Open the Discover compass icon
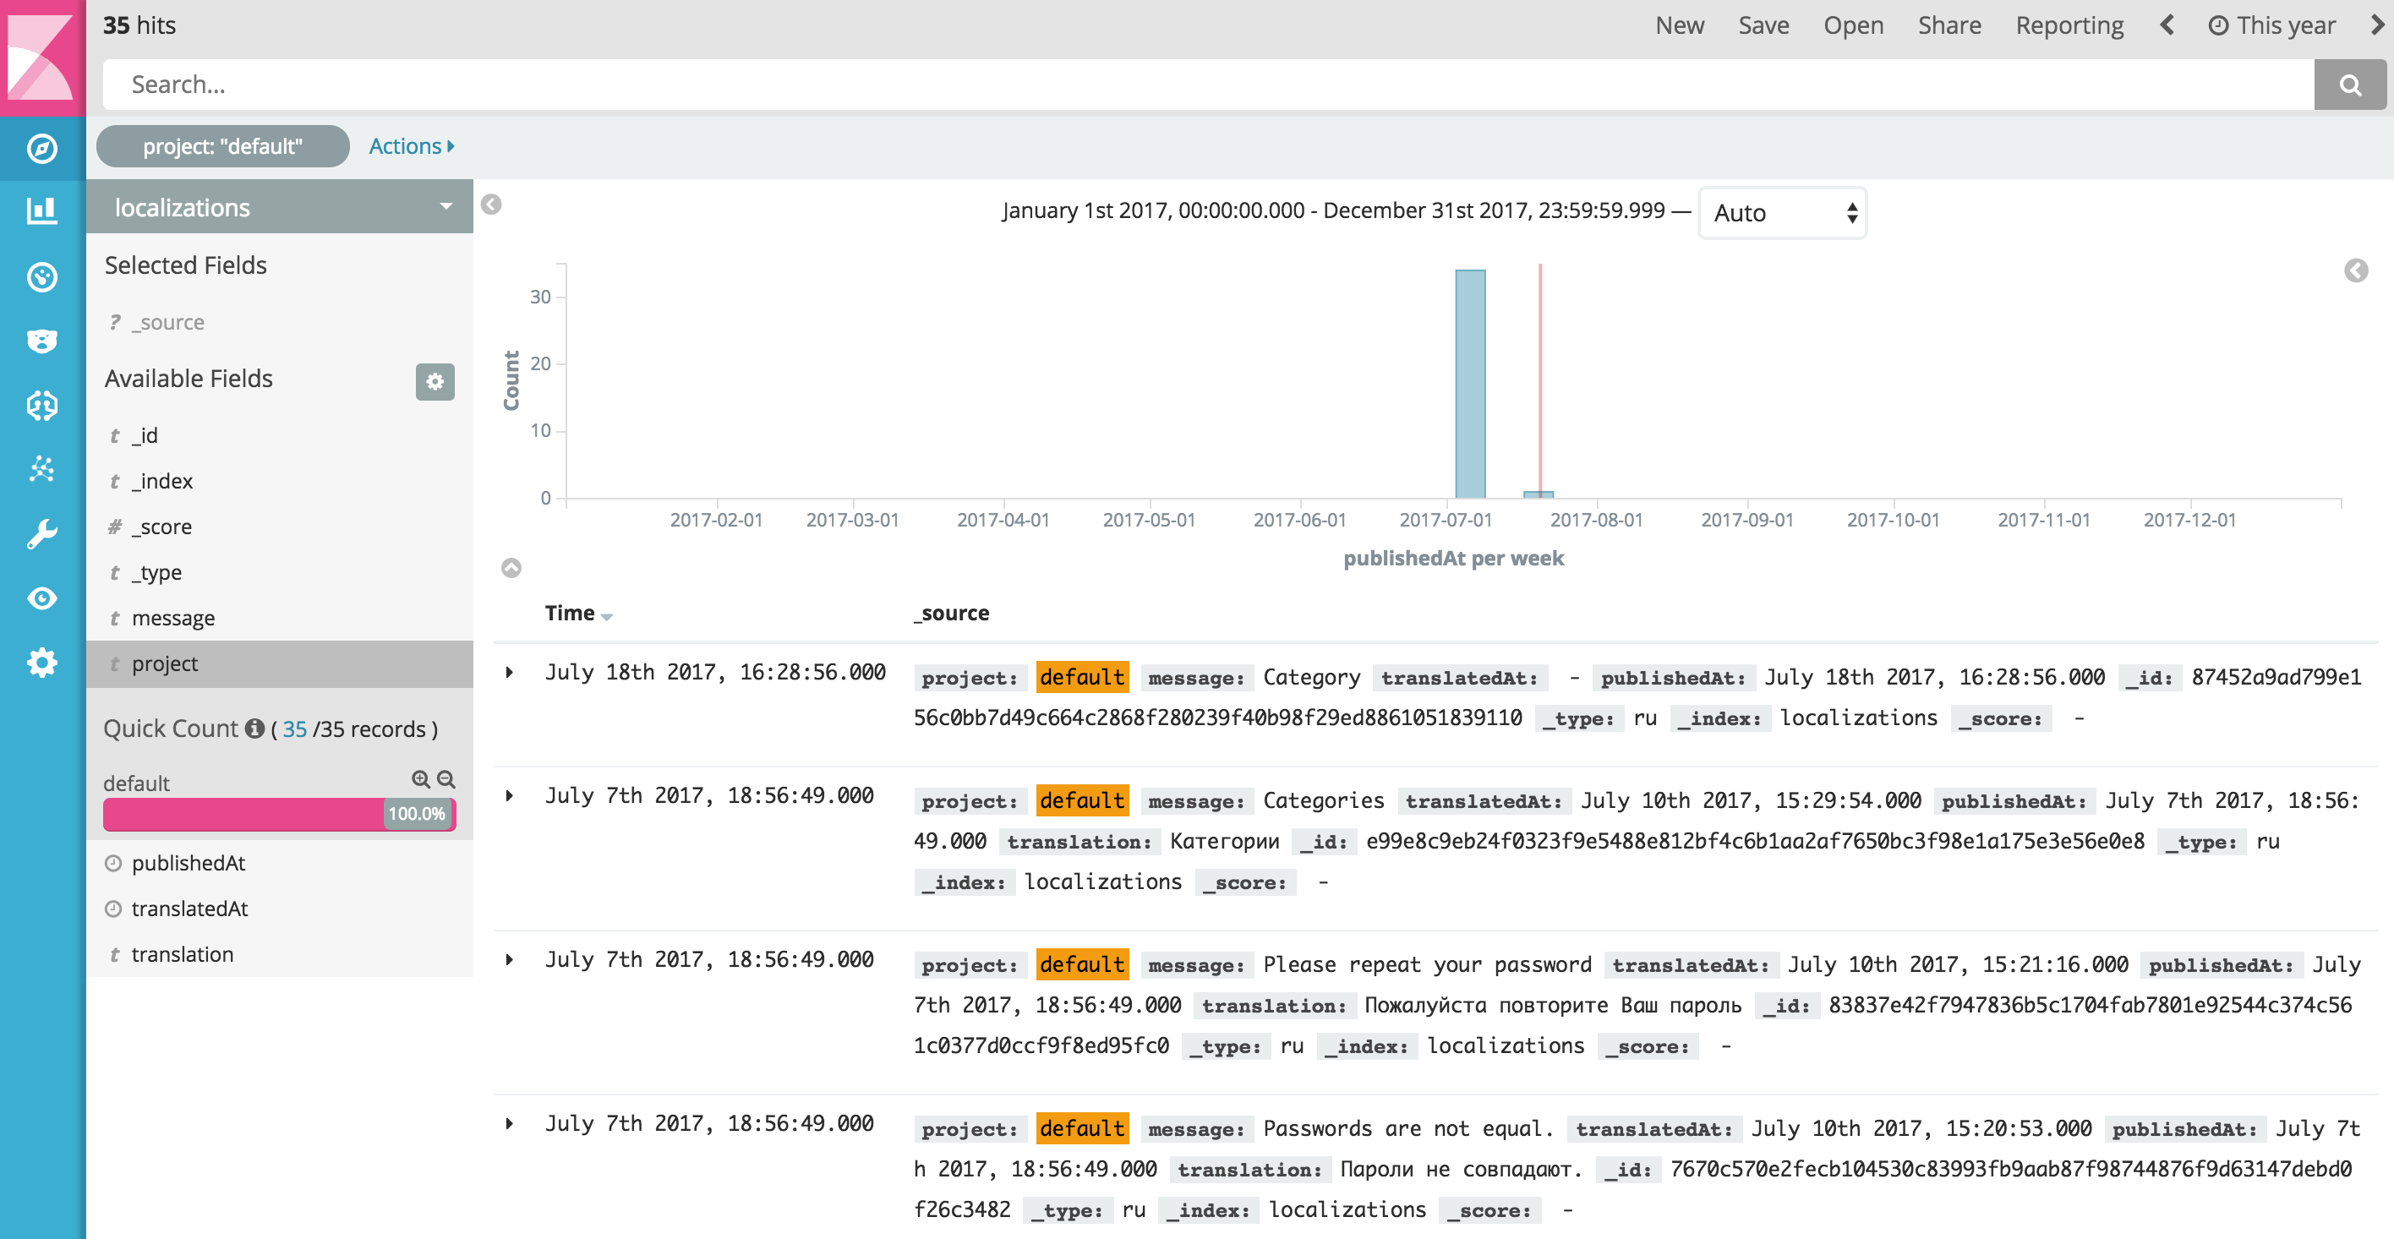 41,148
